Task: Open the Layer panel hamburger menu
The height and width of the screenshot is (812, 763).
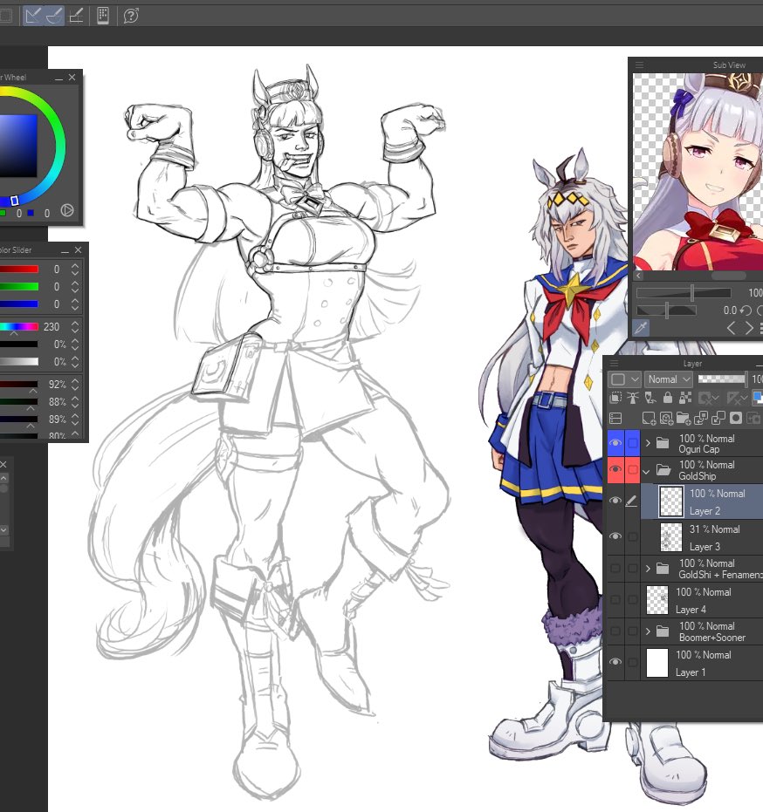Action: (x=615, y=363)
